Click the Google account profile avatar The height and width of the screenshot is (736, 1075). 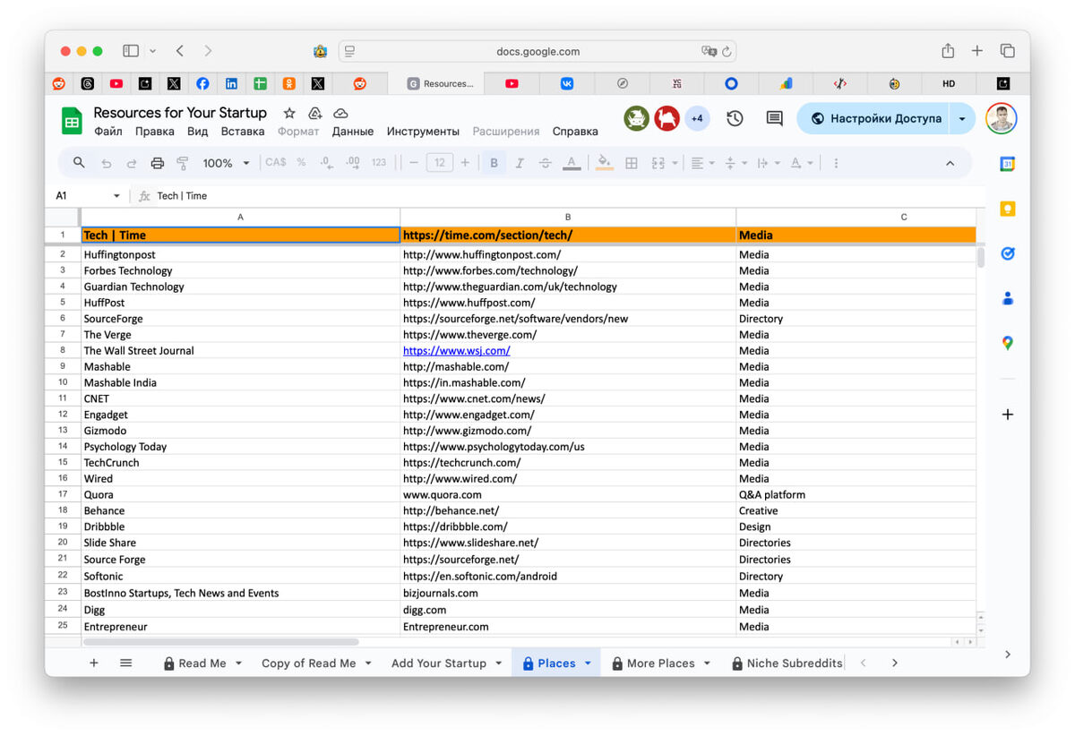1001,118
